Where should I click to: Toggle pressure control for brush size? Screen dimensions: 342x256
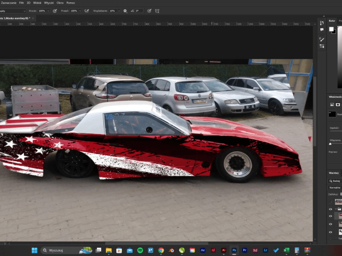click(x=149, y=11)
